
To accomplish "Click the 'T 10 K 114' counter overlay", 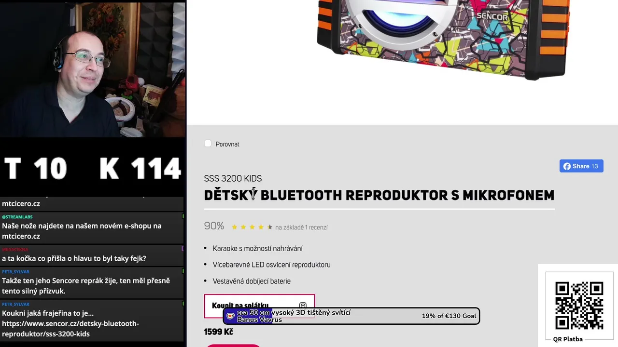I will click(93, 168).
